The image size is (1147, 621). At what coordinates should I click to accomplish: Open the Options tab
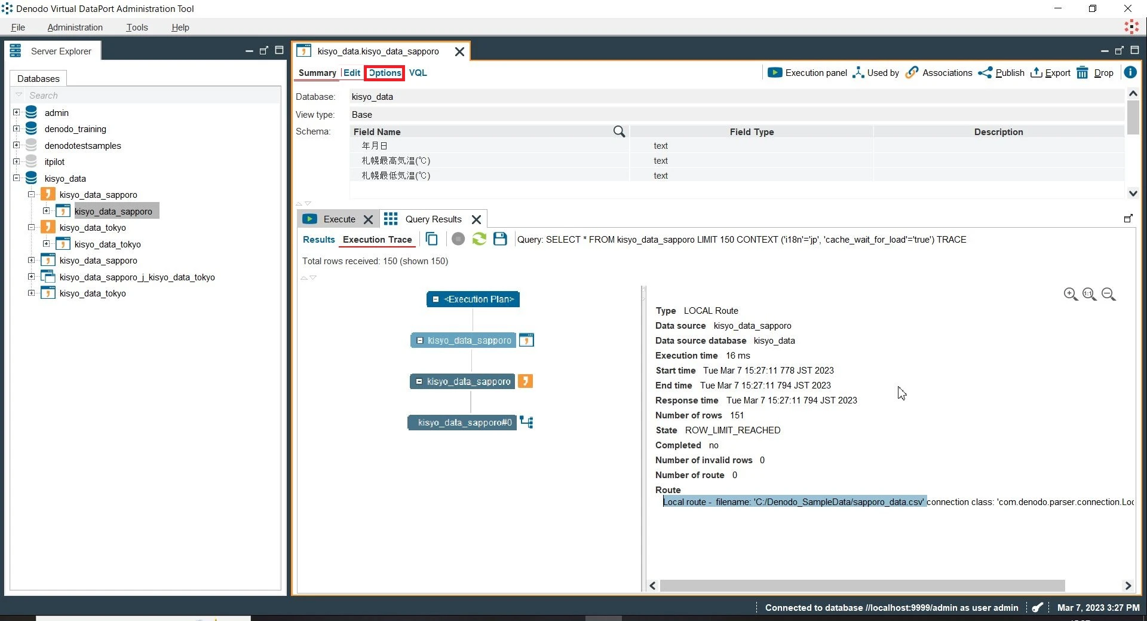(x=385, y=73)
